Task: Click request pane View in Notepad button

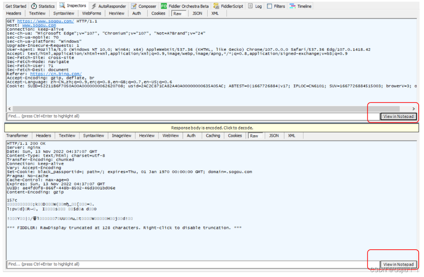Action: click(x=398, y=116)
